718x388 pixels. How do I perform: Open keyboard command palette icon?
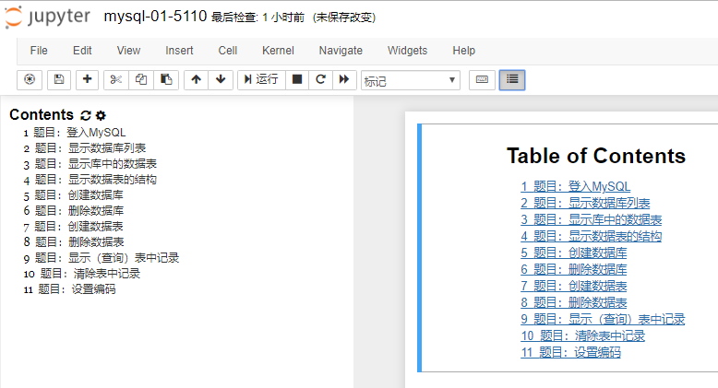point(482,79)
